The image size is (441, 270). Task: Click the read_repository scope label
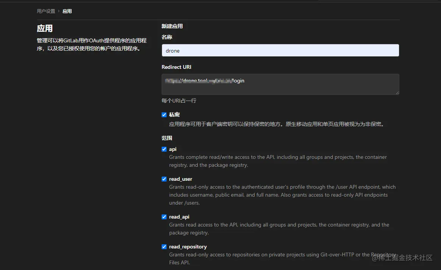188,247
